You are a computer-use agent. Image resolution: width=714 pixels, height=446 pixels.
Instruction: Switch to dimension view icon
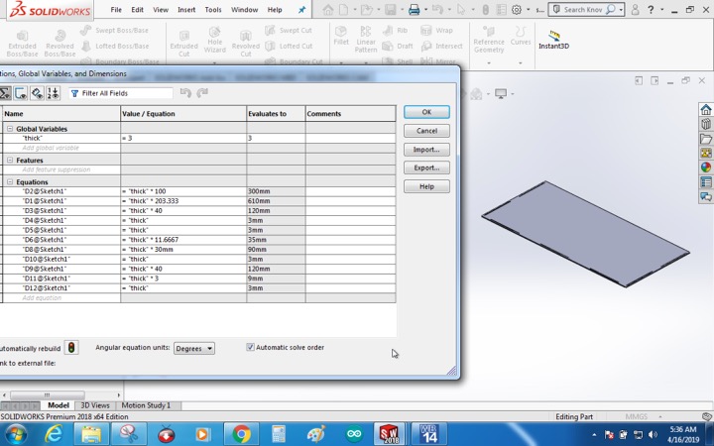pyautogui.click(x=37, y=93)
